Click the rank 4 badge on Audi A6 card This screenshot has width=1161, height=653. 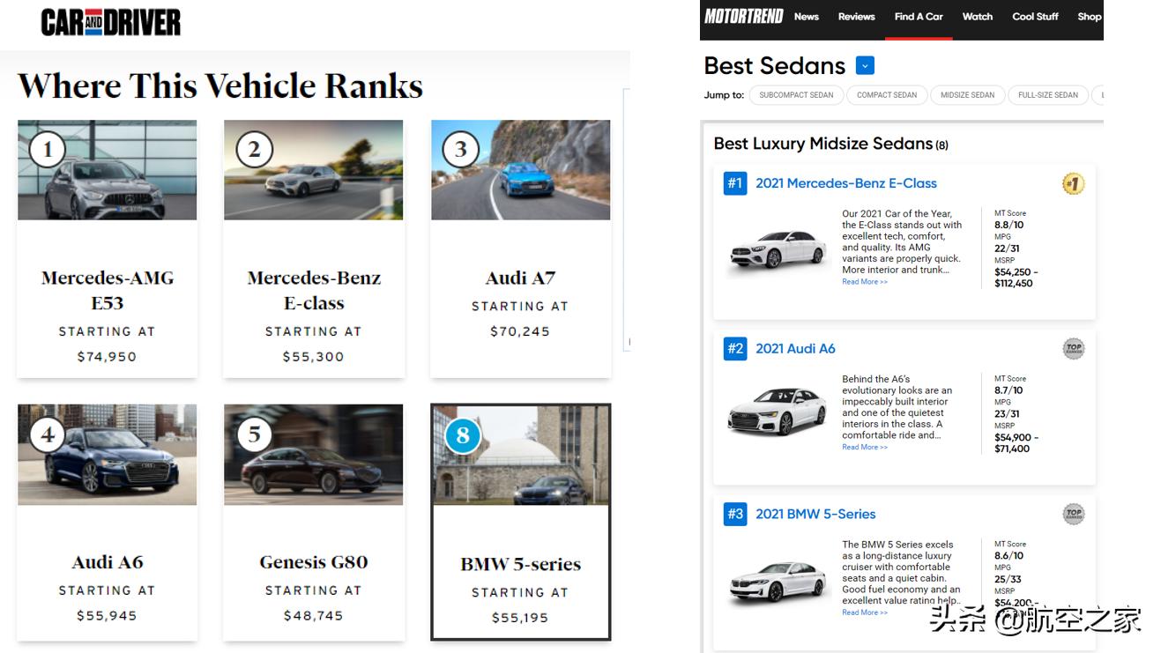48,434
